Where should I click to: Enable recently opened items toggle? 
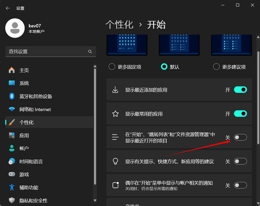pyautogui.click(x=240, y=138)
